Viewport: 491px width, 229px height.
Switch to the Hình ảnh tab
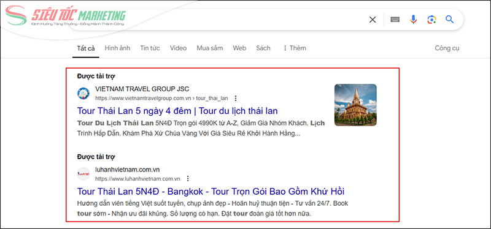click(117, 48)
